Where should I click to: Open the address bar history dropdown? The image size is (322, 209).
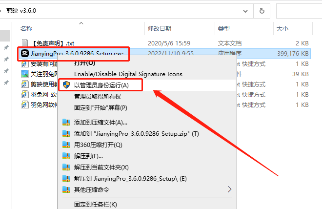(x=245, y=11)
